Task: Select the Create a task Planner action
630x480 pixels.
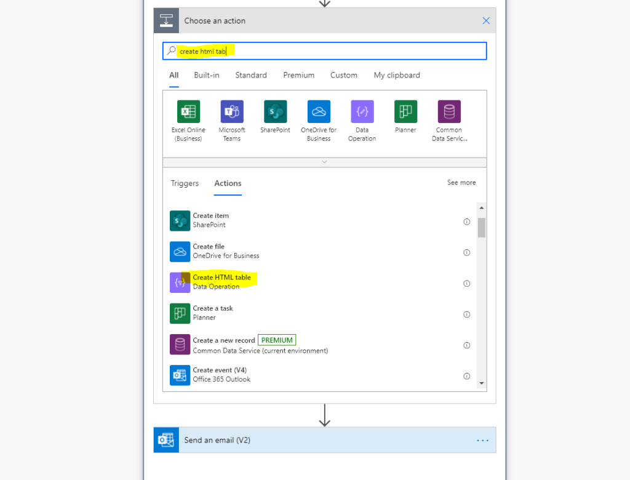Action: (x=320, y=314)
